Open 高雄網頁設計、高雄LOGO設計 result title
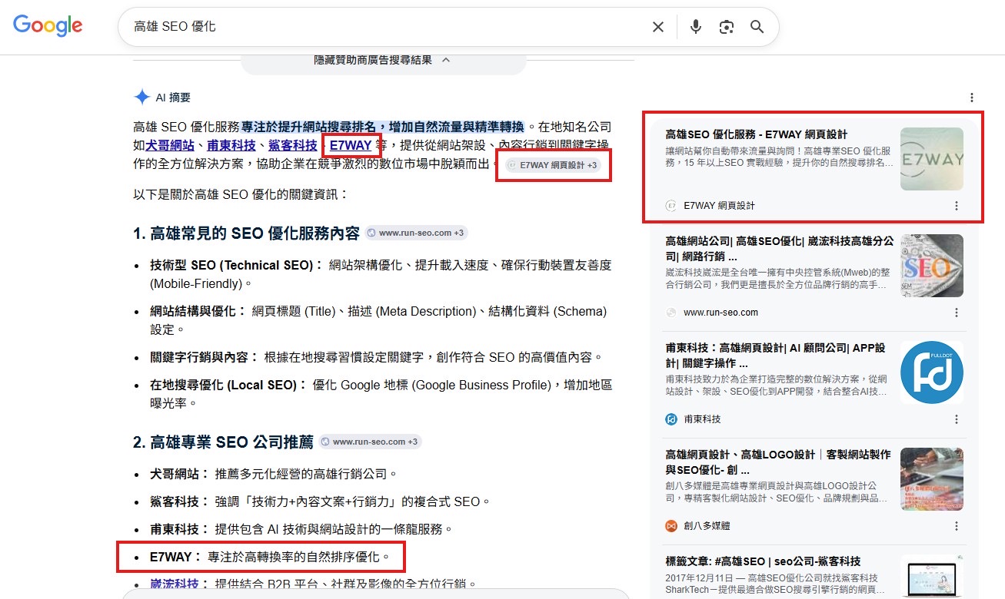Screen dimensions: 1005x599 (x=778, y=462)
